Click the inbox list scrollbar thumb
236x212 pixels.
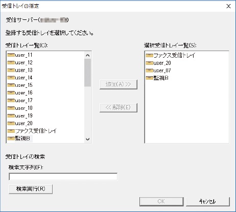coord(88,73)
